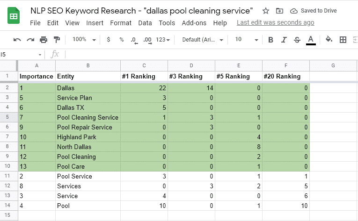The image size is (358, 221).
Task: Open the Add-ons menu
Action: pos(194,23)
